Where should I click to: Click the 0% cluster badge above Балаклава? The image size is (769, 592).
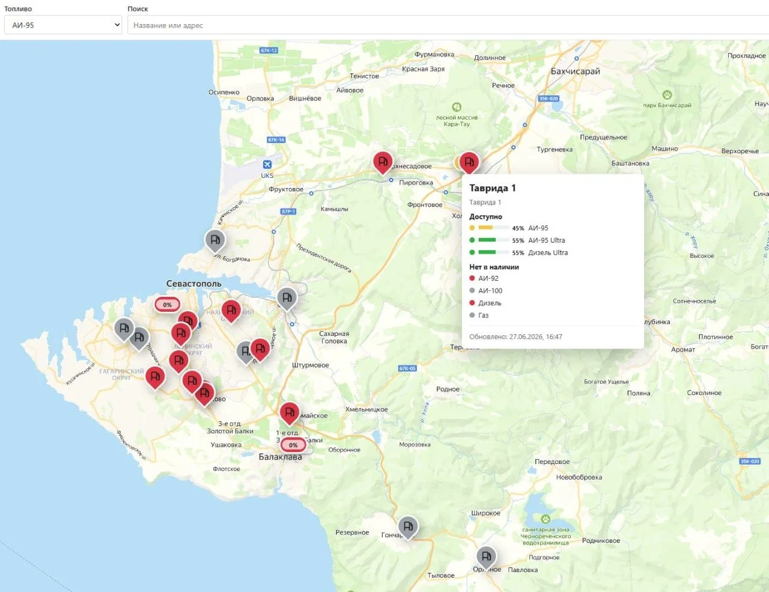click(293, 445)
